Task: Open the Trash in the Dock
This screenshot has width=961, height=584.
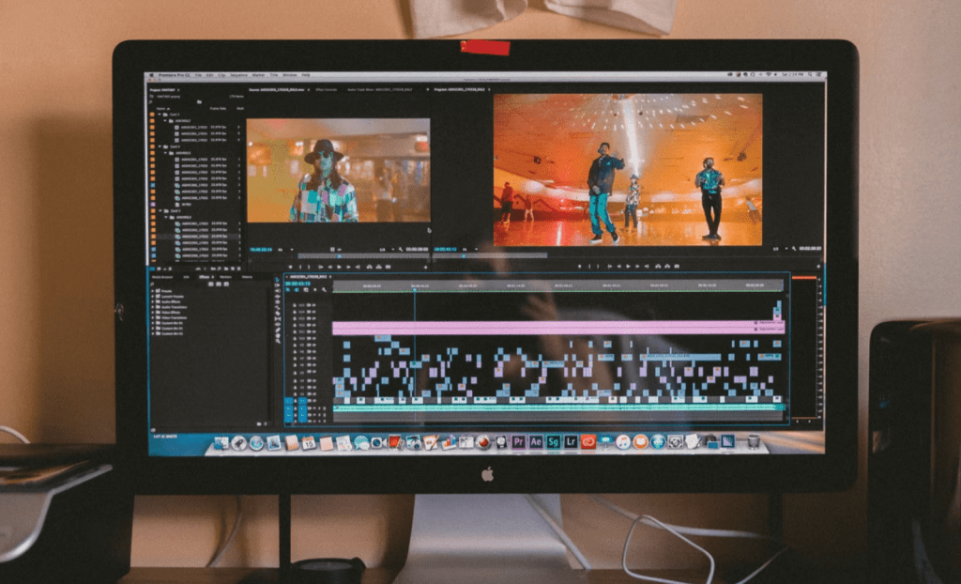Action: point(753,441)
